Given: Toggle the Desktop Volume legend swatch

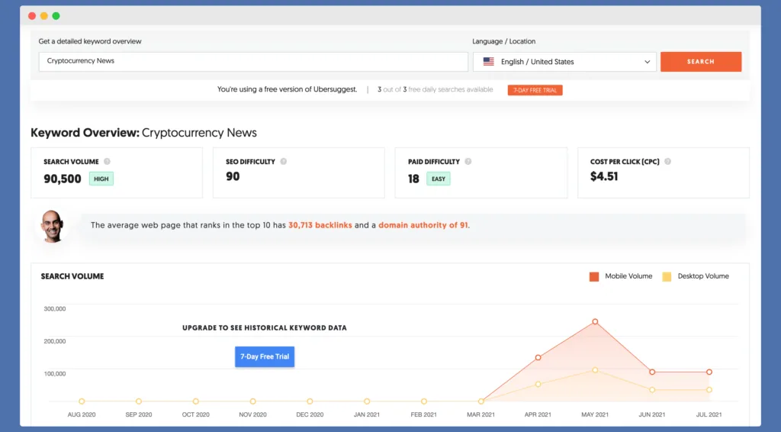Looking at the screenshot, I should [x=667, y=276].
